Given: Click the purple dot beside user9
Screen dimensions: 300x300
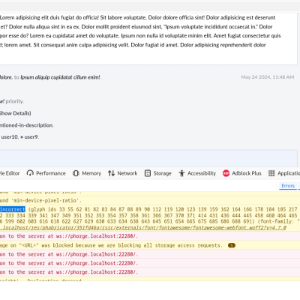Looking at the screenshot, I should 22,137.
